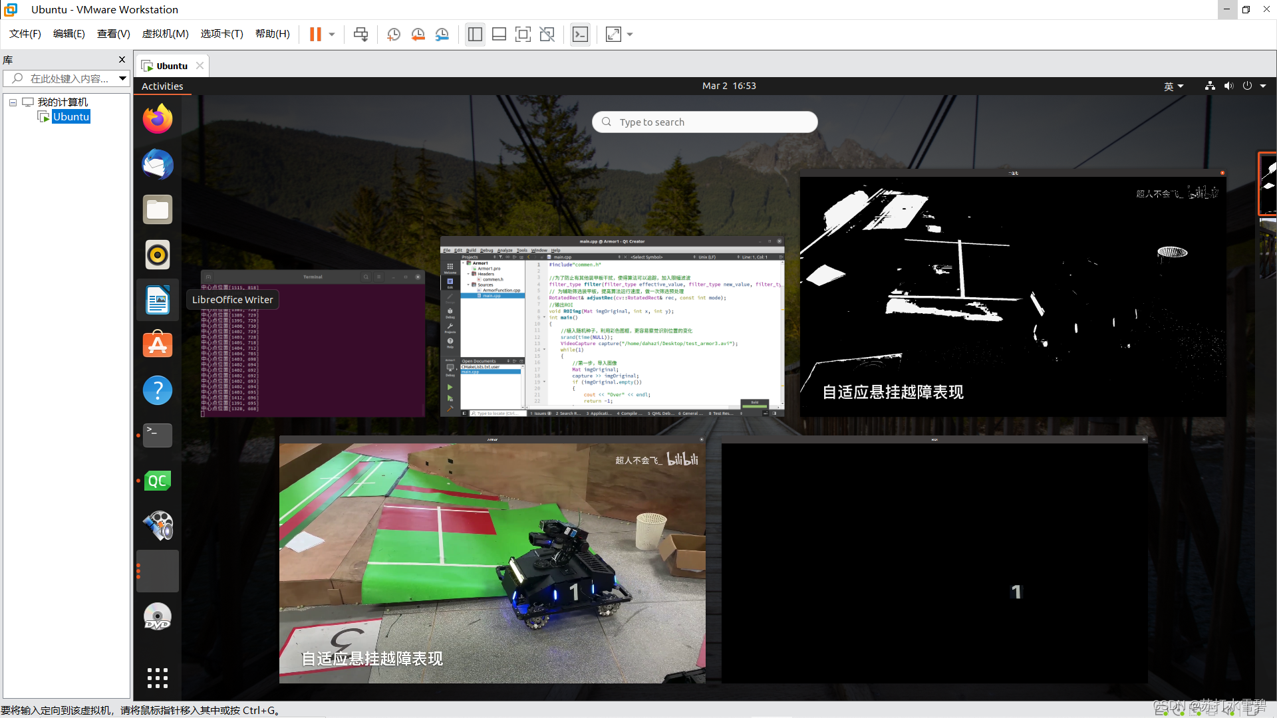Click the 查看(V) menu in VMware
The image size is (1277, 718).
112,34
